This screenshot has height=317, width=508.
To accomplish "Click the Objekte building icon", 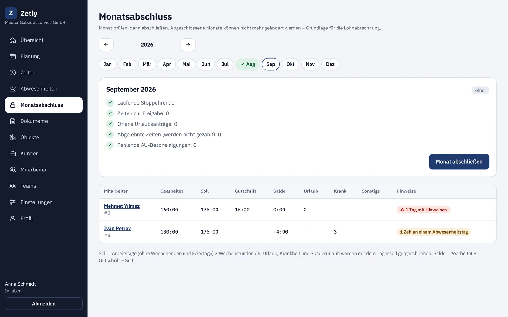I will coord(13,137).
